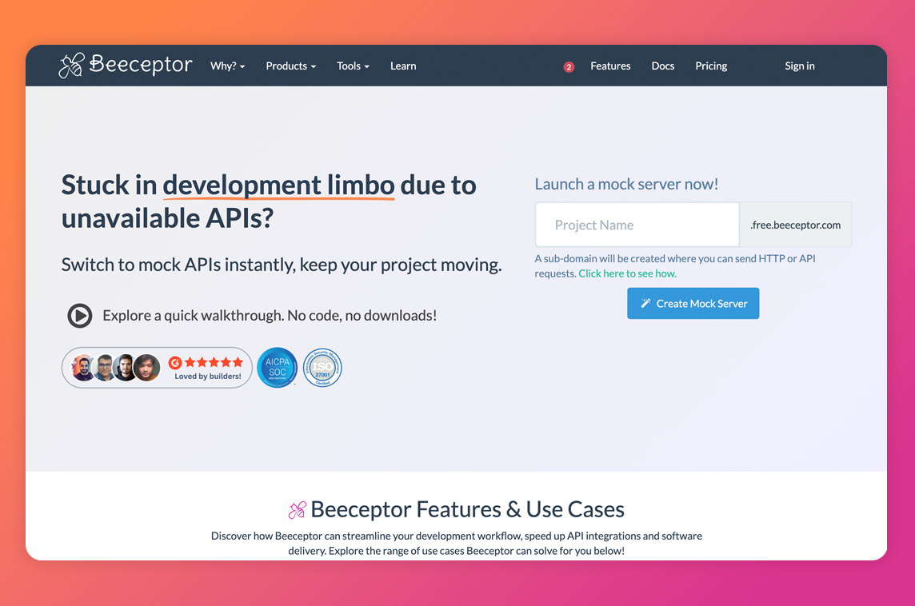915x606 pixels.
Task: Open the Docs page
Action: (x=663, y=66)
